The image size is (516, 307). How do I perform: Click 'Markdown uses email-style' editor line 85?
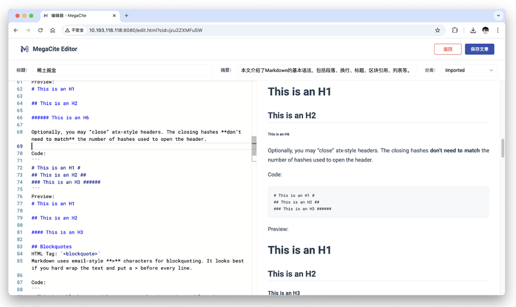(137, 265)
